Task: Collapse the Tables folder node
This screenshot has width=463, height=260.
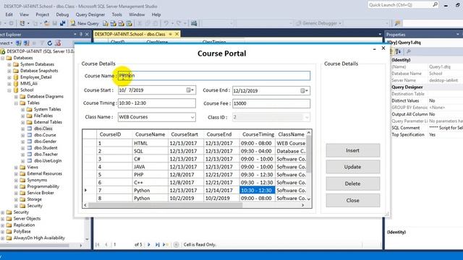Action: tap(16, 103)
